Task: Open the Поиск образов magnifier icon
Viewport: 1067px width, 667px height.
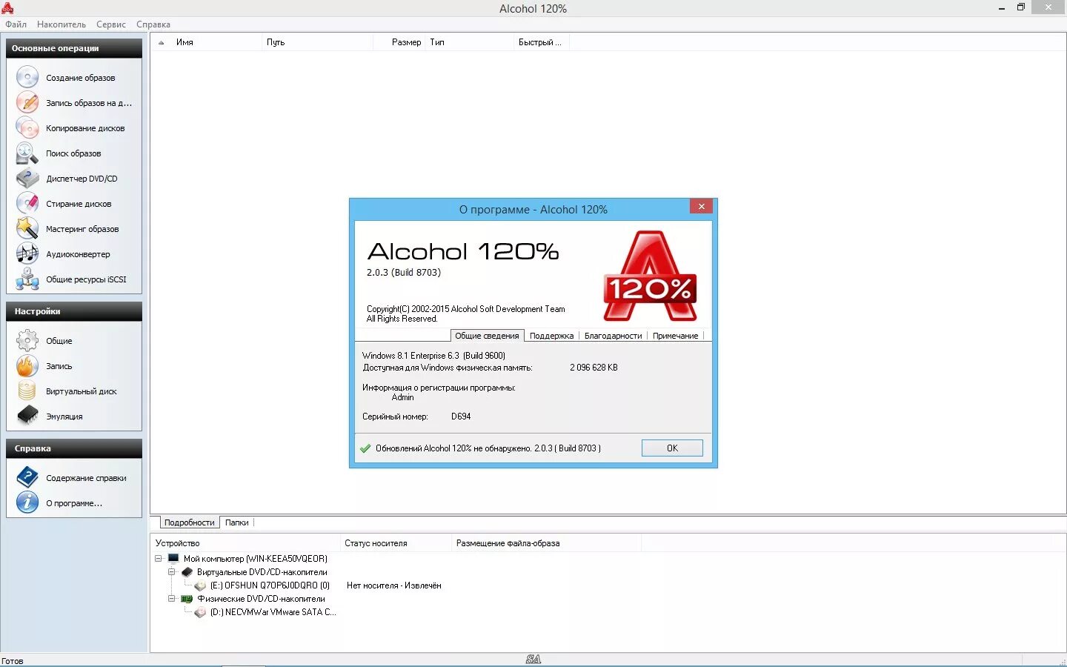Action: [27, 153]
